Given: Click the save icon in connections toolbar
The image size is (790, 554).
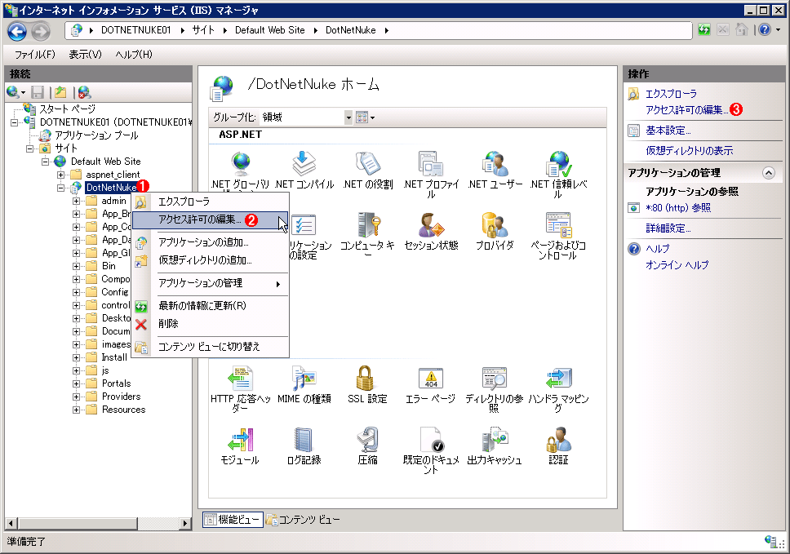Looking at the screenshot, I should pos(38,92).
